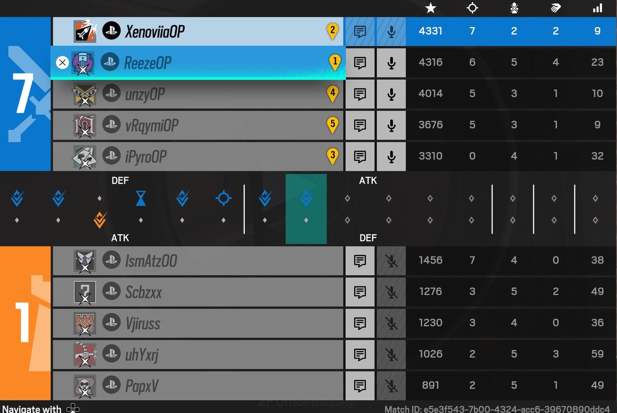
Task: Click the assists column header icon
Action: [555, 8]
